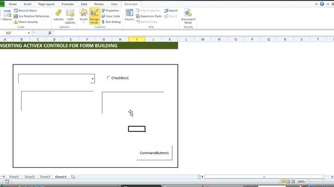Viewport: 334px width, 187px height.
Task: Click Import XML data
Action: click(171, 10)
